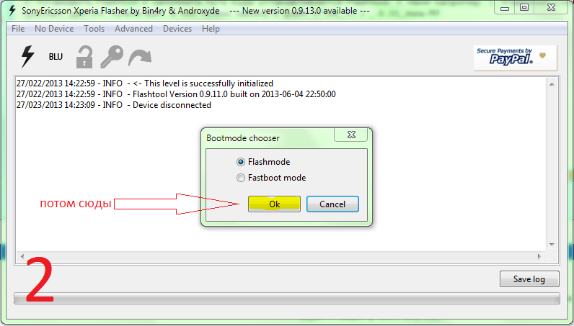The width and height of the screenshot is (574, 326).
Task: Click the log scroll up arrow
Action: click(552, 84)
